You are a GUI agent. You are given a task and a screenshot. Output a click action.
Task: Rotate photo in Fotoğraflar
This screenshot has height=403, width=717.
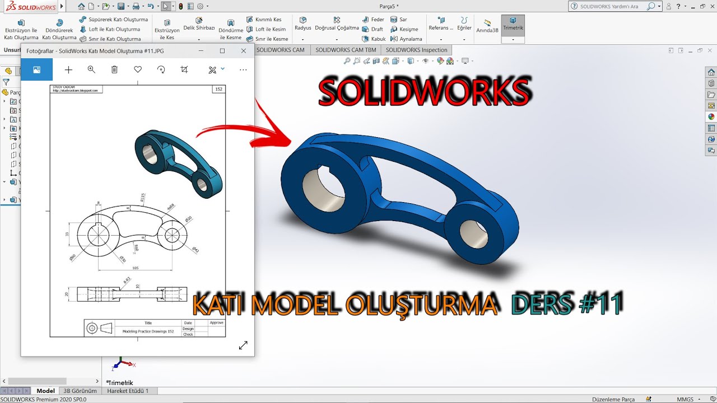click(161, 70)
